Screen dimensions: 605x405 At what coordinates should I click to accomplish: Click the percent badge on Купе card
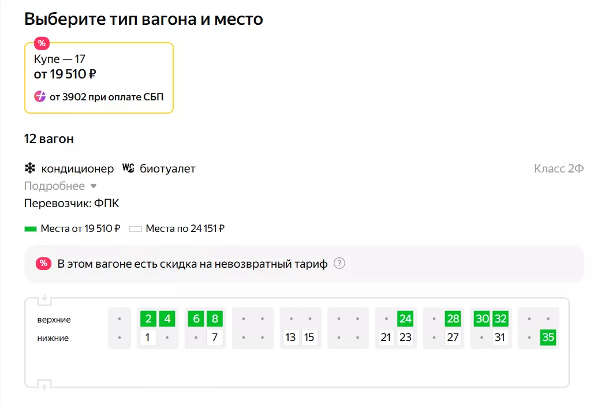click(42, 43)
